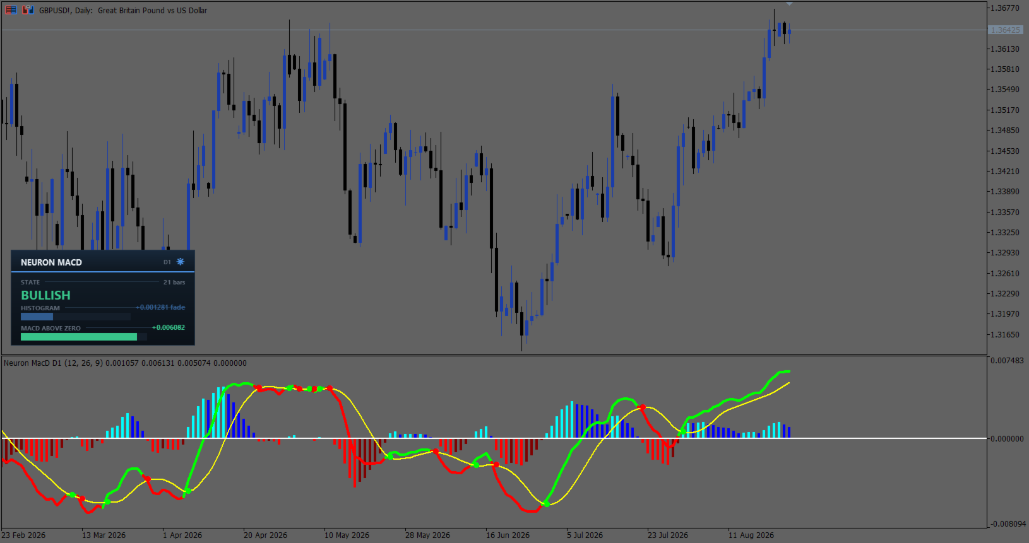The image size is (1029, 543).
Task: Click the 23 Jul 2026 date label
Action: point(668,535)
